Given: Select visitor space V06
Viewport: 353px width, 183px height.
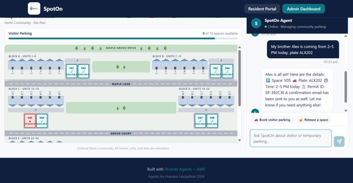Looking at the screenshot, I should [x=42, y=121].
